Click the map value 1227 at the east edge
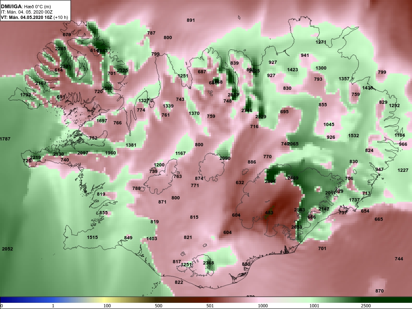The width and height of the screenshot is (412, 309). 403,170
